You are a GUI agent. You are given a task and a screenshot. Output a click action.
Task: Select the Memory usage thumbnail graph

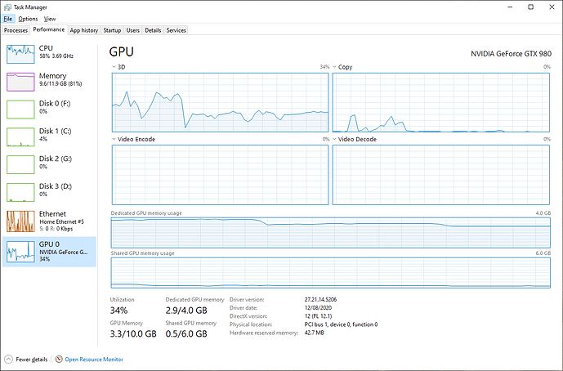pyautogui.click(x=20, y=82)
